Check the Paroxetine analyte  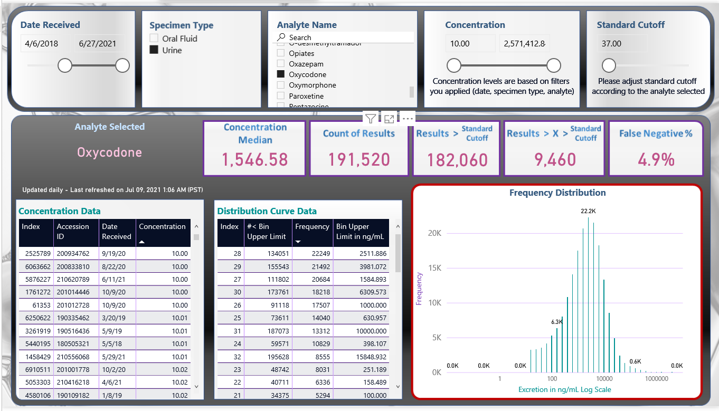pyautogui.click(x=281, y=96)
